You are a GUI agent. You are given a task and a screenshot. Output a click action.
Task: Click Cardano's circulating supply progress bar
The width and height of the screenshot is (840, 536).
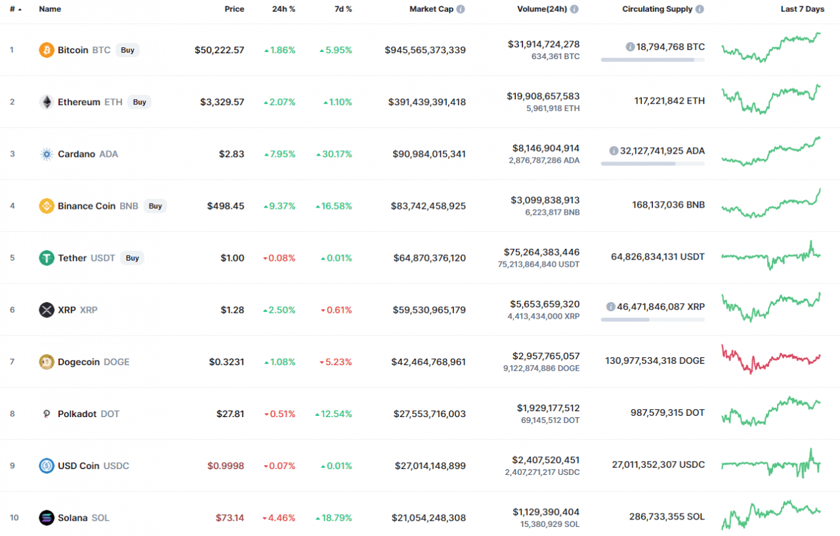tap(652, 163)
